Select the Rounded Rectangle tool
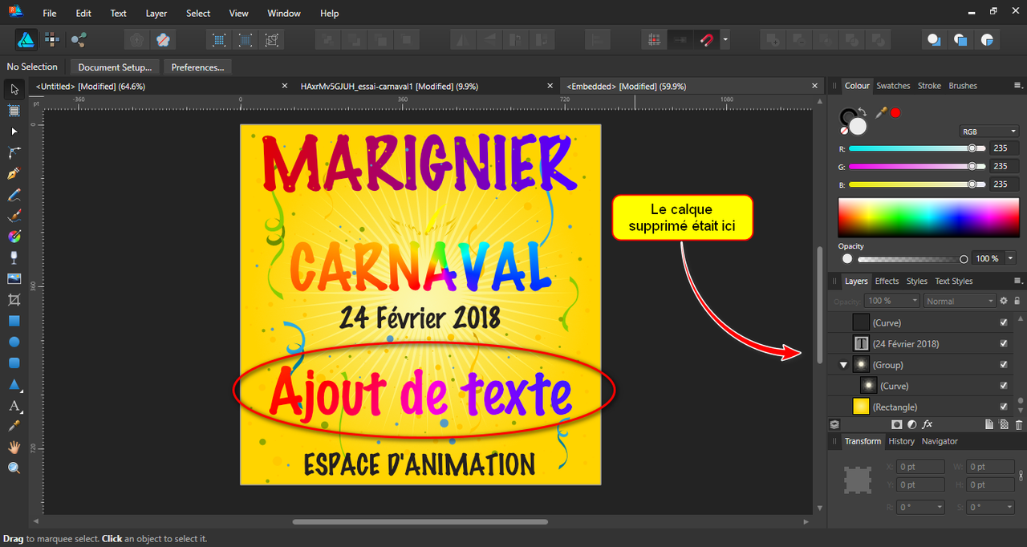 click(x=14, y=363)
